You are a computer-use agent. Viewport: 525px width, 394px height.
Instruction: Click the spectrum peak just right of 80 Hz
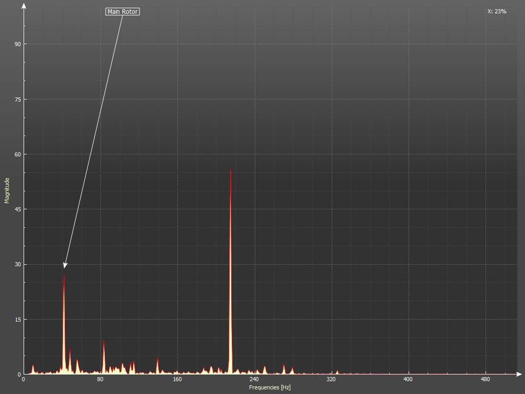pyautogui.click(x=104, y=343)
